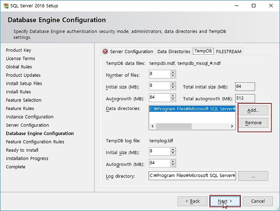
Task: Select the highlighted data directory path entry
Action: click(192, 109)
